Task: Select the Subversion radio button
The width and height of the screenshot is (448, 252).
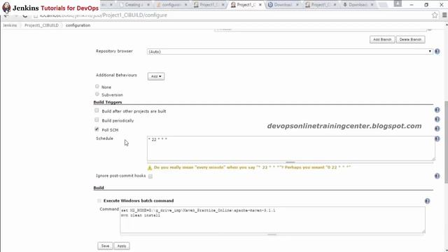Action: [97, 94]
